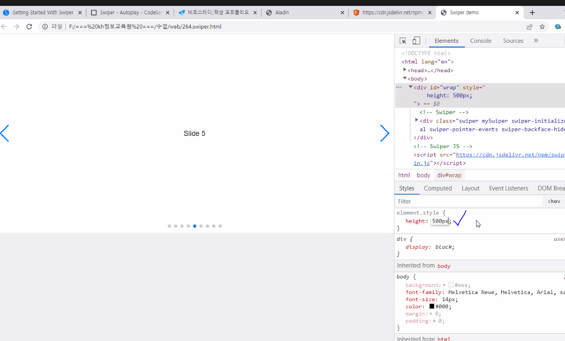Select the <!-- Swiper JS --> comment line
This screenshot has width=565, height=341.
point(443,146)
